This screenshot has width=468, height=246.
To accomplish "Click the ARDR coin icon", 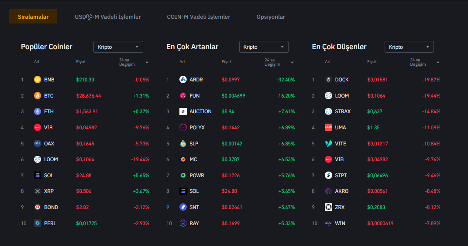I will (183, 80).
